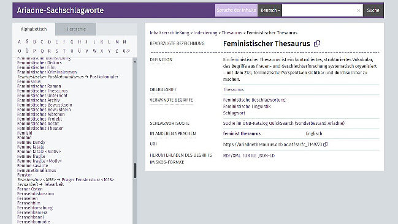Select Feministisches Recht in the list
The height and width of the screenshot is (224, 398).
38,124
